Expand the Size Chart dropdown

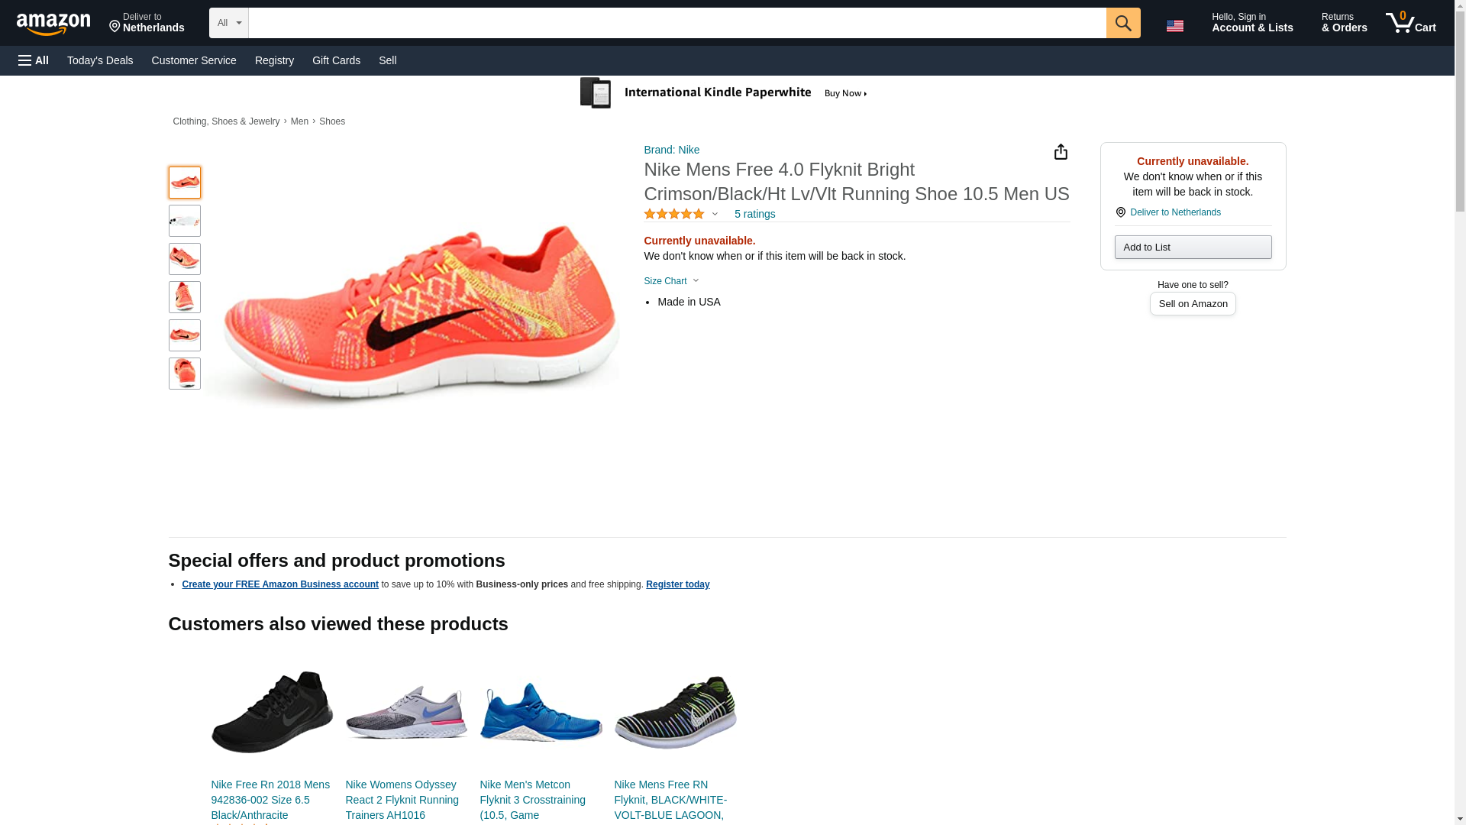(x=671, y=281)
